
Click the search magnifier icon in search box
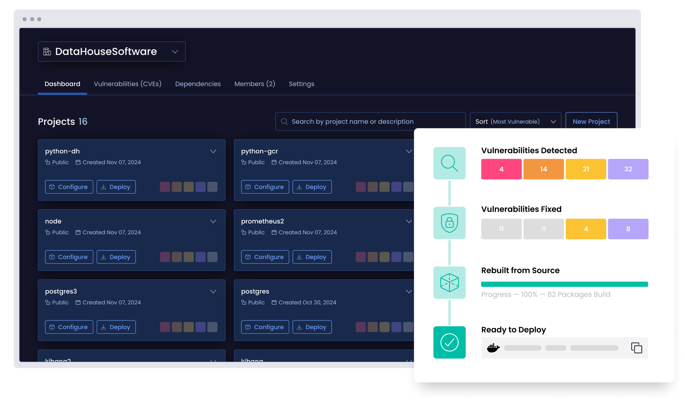tap(284, 122)
